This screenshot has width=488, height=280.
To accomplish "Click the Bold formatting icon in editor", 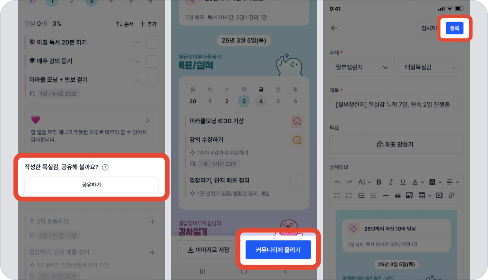I will click(x=379, y=182).
